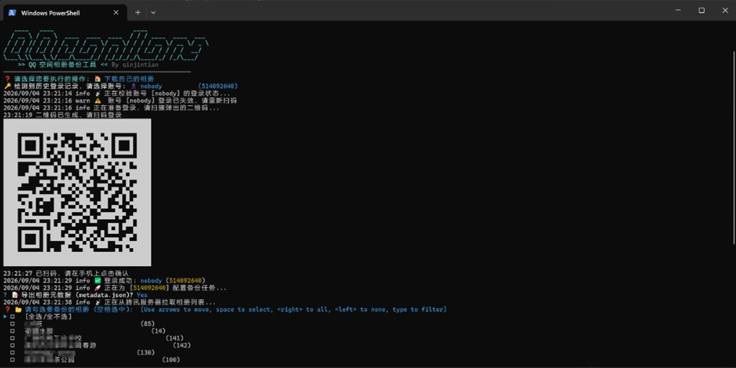
Task: Click the QQ ASCII art logo
Action: coord(106,45)
